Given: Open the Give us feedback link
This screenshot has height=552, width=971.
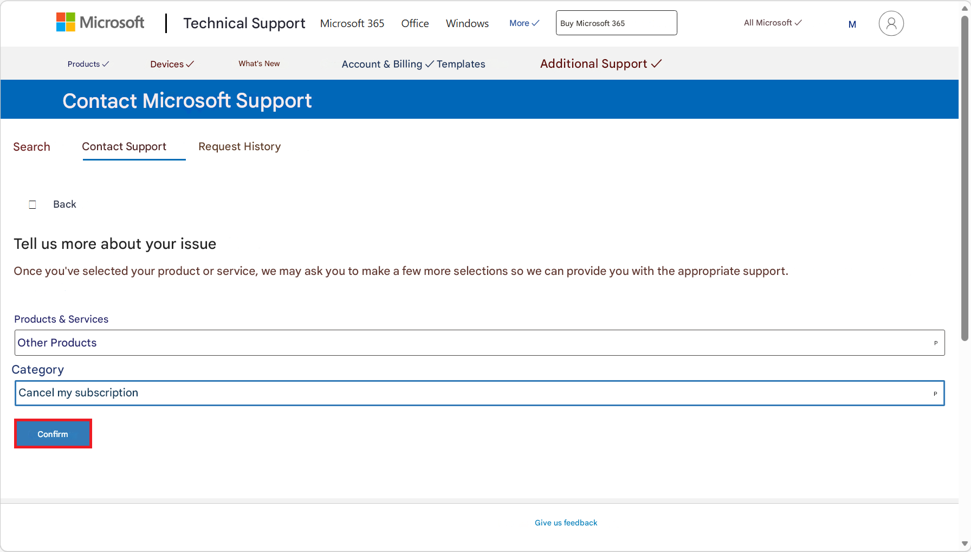Looking at the screenshot, I should point(566,522).
